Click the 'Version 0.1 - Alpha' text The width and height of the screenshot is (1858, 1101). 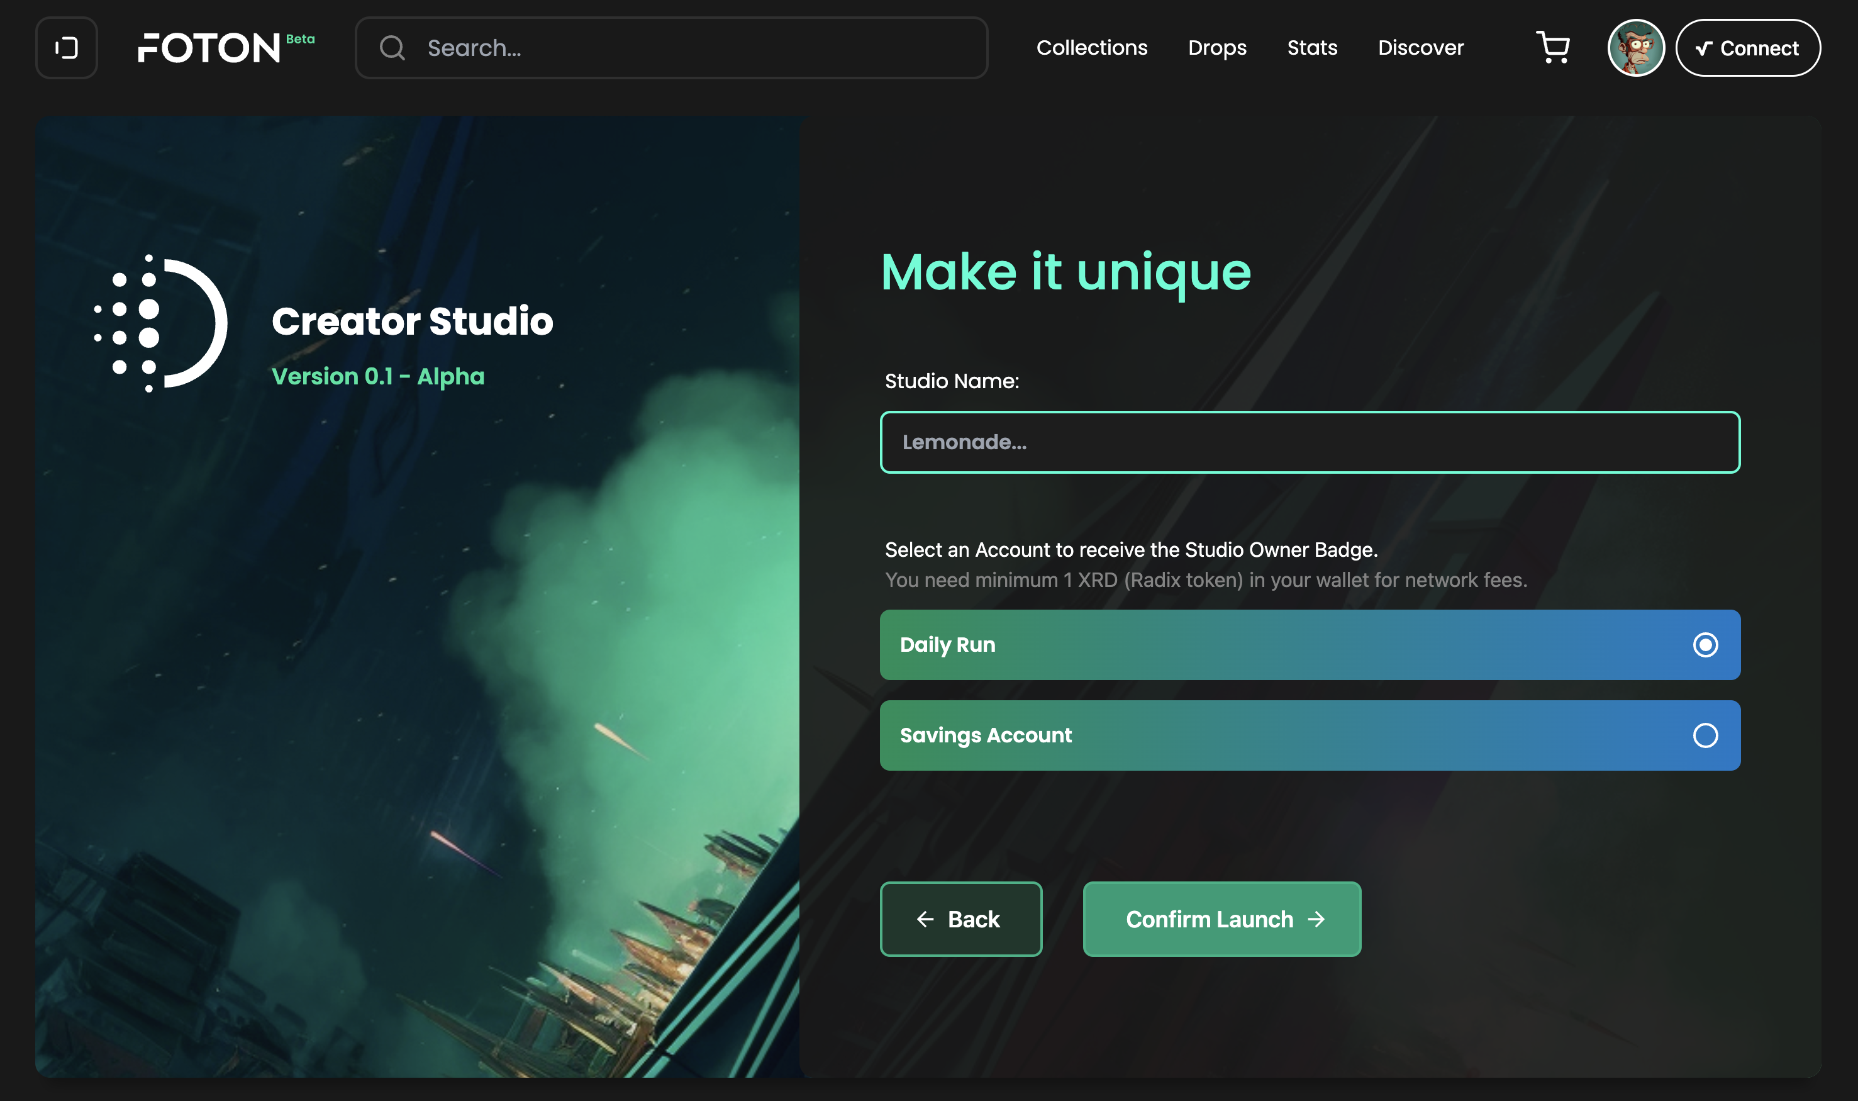coord(377,376)
